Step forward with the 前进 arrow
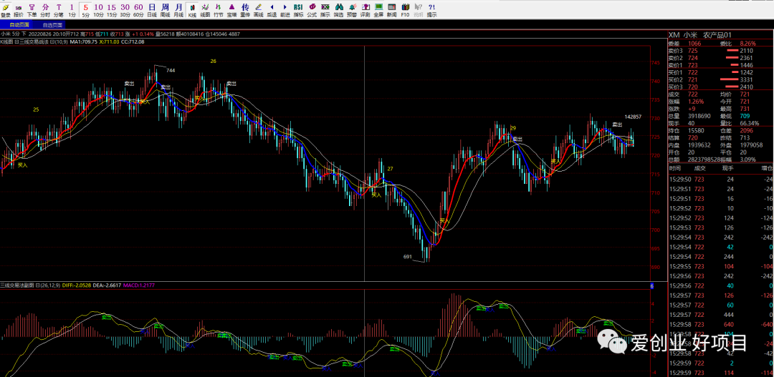Viewport: 774px width, 377px height. click(285, 9)
